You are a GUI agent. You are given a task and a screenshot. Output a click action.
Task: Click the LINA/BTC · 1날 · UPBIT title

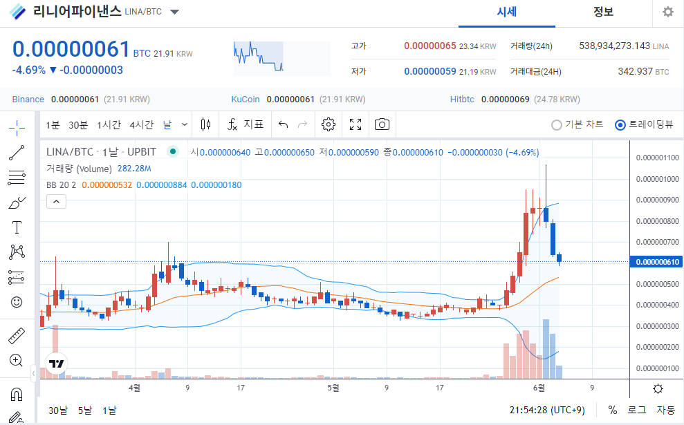[x=101, y=152]
